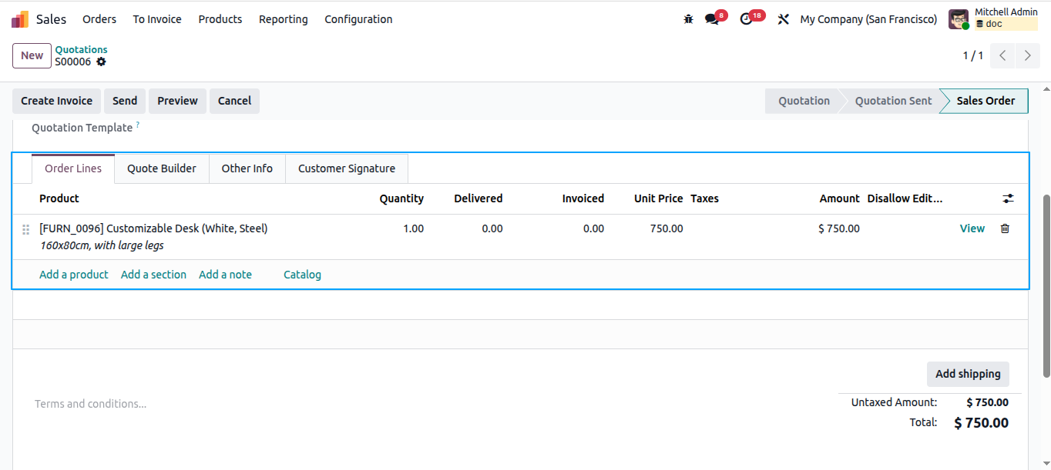Open the Configuration menu
The width and height of the screenshot is (1051, 470).
(358, 19)
